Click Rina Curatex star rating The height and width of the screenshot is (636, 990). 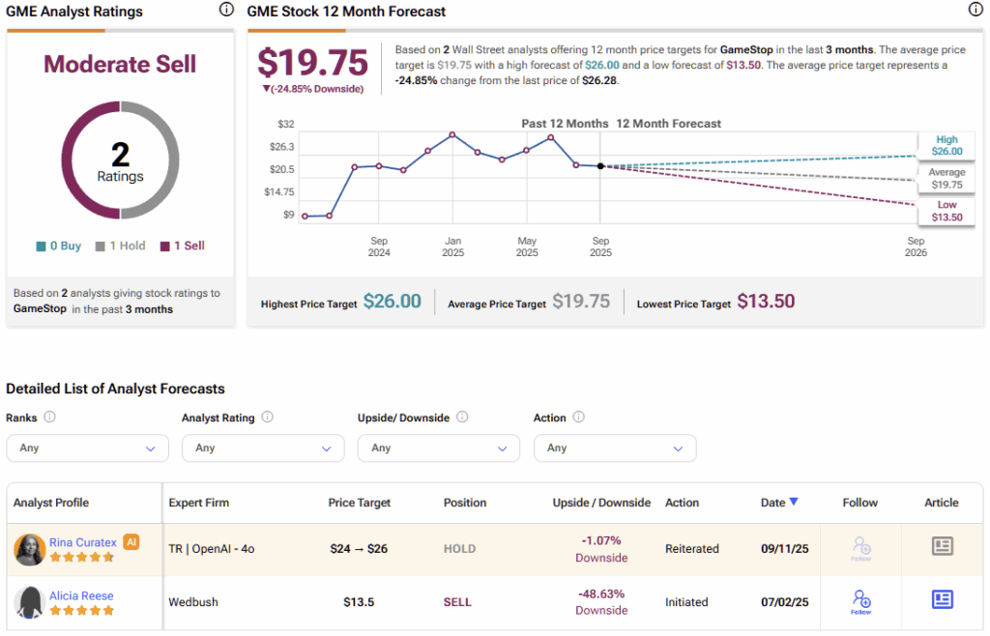82,557
